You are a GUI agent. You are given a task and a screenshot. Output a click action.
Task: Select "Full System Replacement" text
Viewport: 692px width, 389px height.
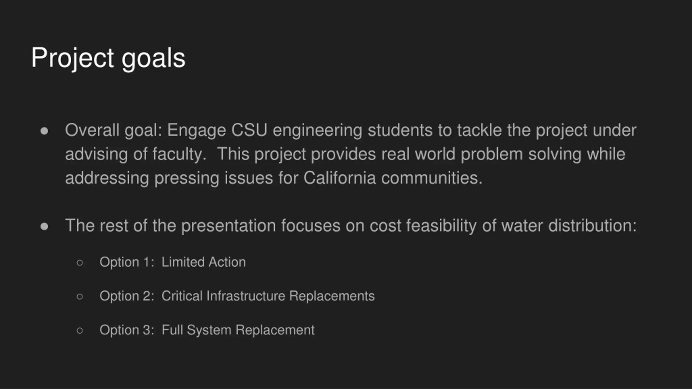pyautogui.click(x=238, y=330)
